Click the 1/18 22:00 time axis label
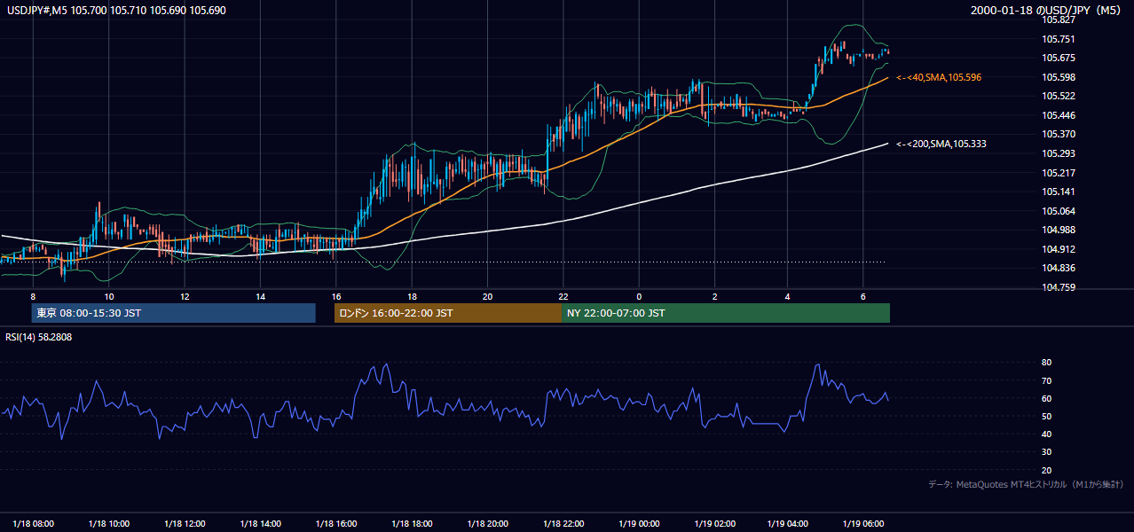 point(563,524)
